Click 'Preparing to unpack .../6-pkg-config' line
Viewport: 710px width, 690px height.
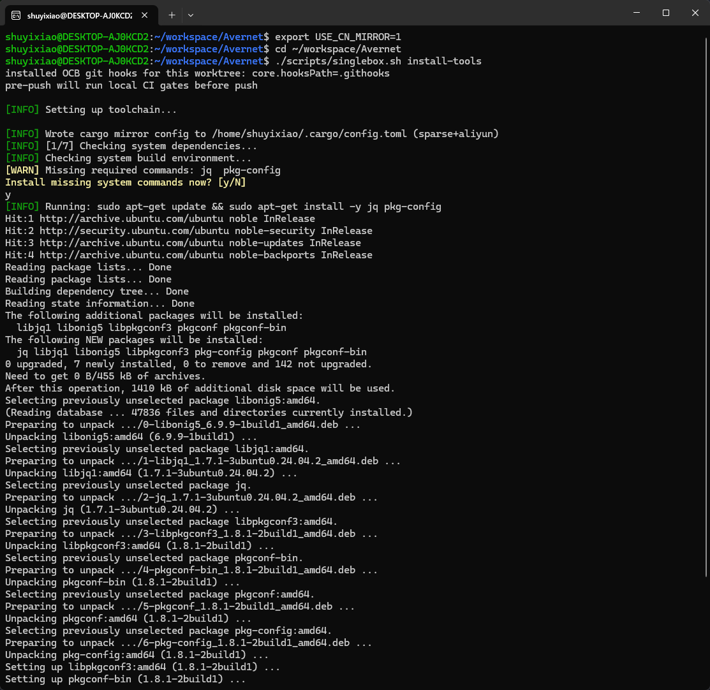pyautogui.click(x=188, y=643)
